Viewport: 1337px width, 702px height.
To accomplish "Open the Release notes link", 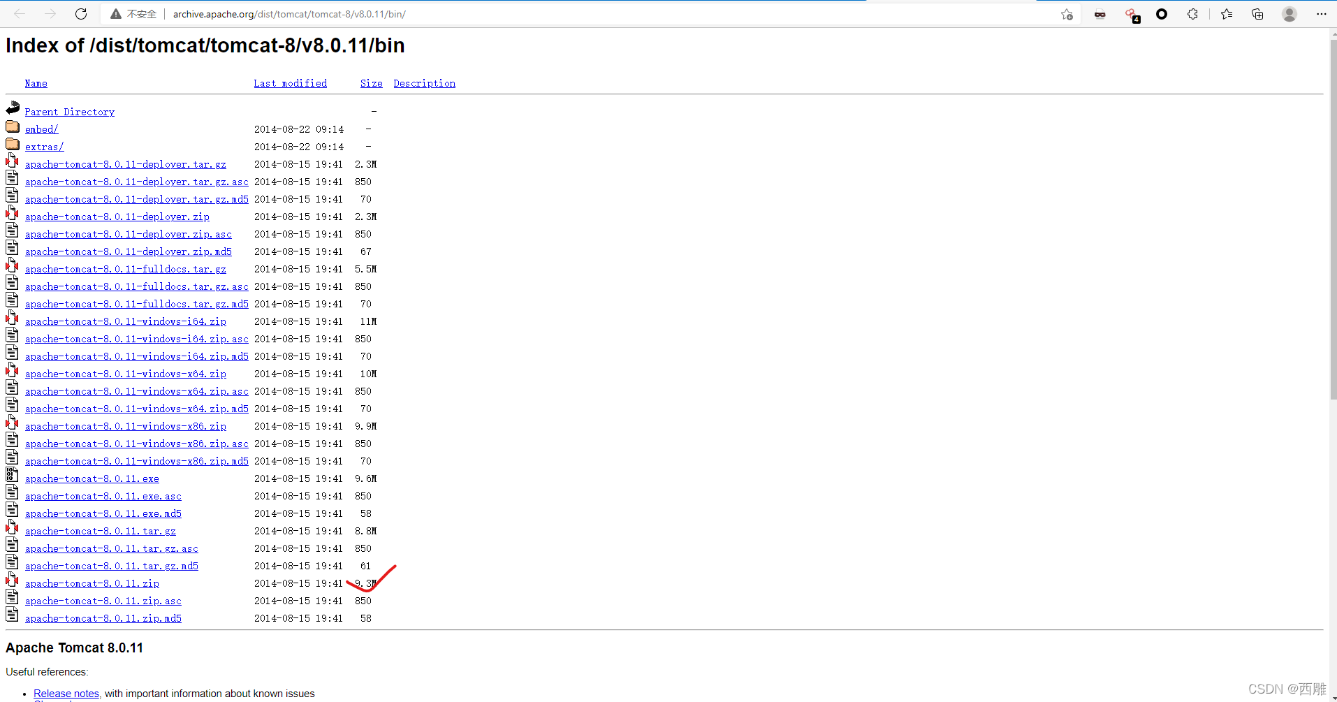I will coord(66,694).
